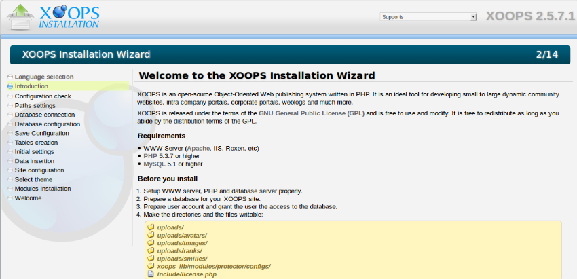This screenshot has height=279, width=577.
Task: Click the Select theme bullet icon
Action: [x=10, y=179]
